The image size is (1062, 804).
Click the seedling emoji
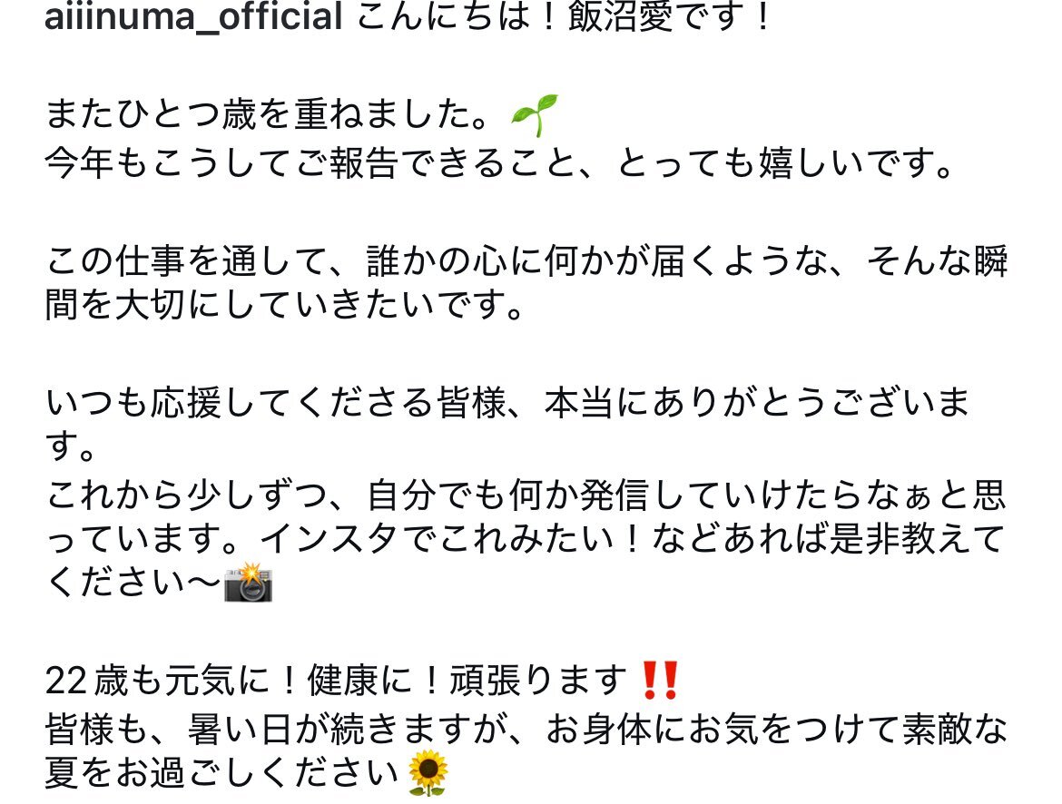(535, 115)
